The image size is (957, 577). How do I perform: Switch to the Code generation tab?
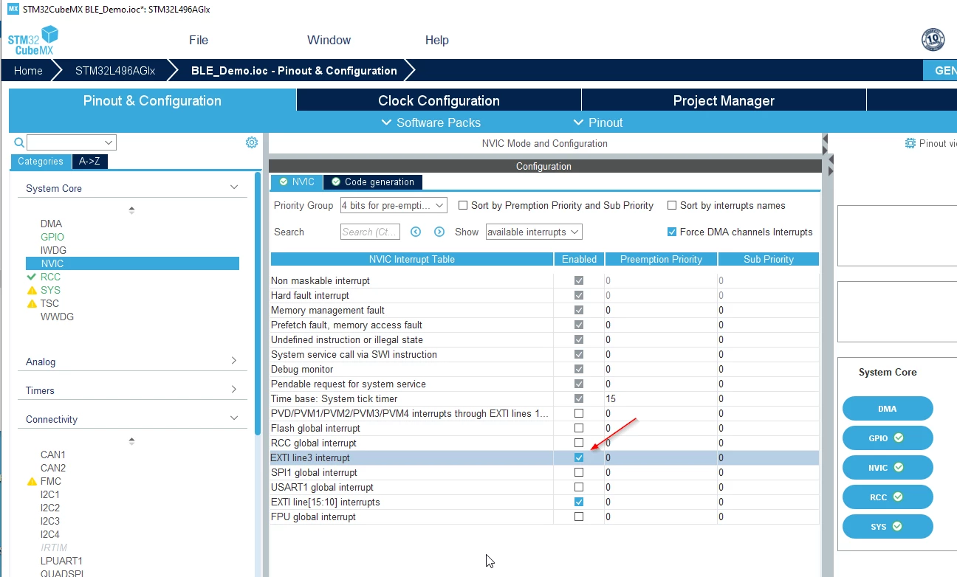[x=373, y=182]
